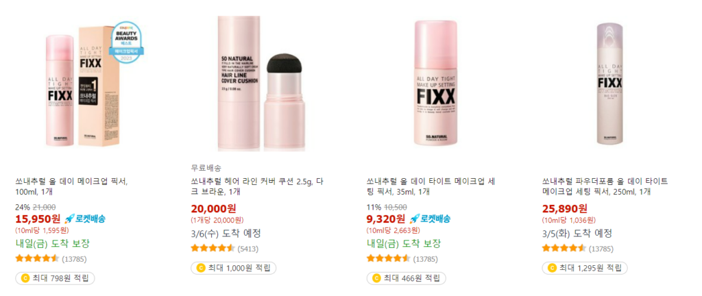Viewport: 702px width, 296px height.
Task: Click review count (5413) for cover cushion
Action: [248, 249]
